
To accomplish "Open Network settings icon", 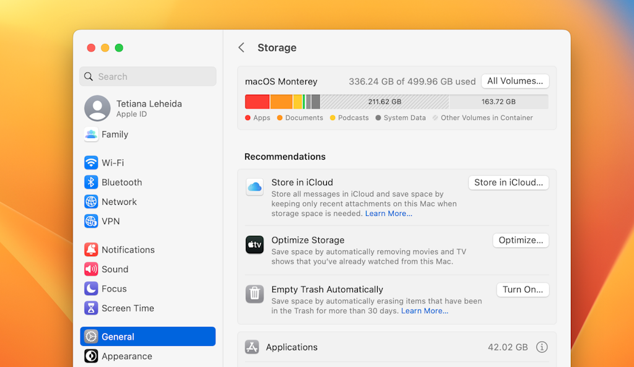I will tap(91, 201).
